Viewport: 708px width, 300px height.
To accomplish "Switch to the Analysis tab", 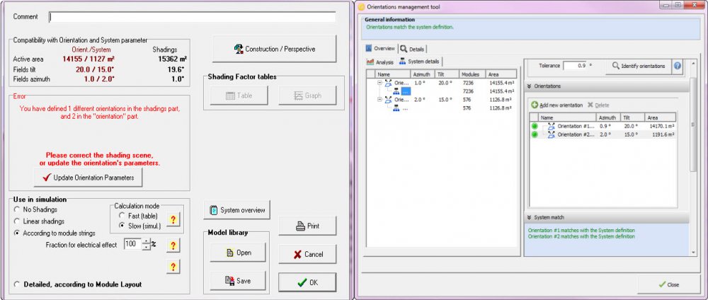I will pos(380,62).
